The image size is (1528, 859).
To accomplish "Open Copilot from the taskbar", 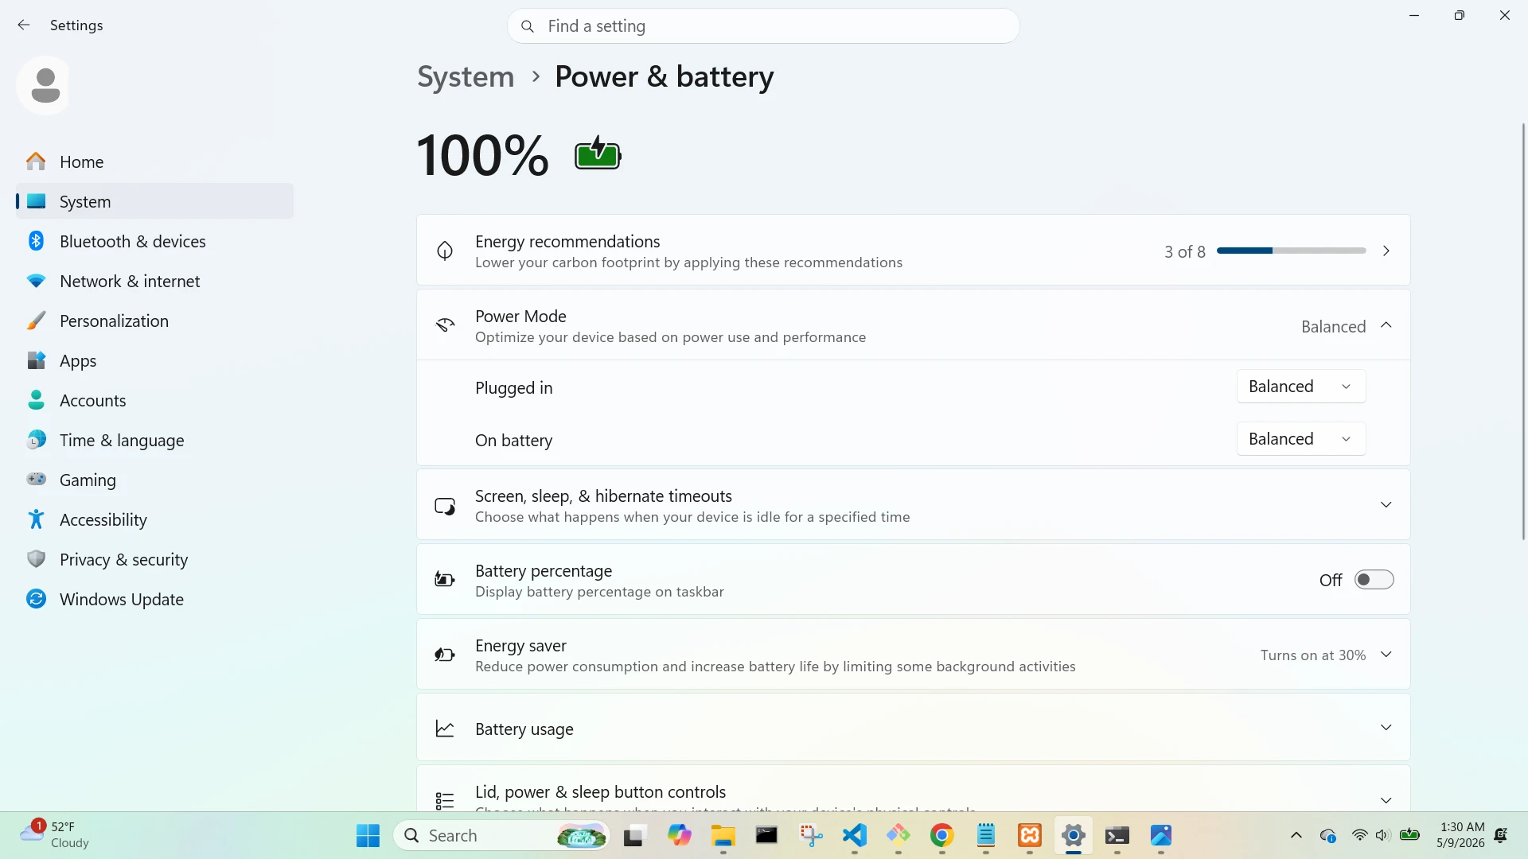I will click(x=679, y=836).
